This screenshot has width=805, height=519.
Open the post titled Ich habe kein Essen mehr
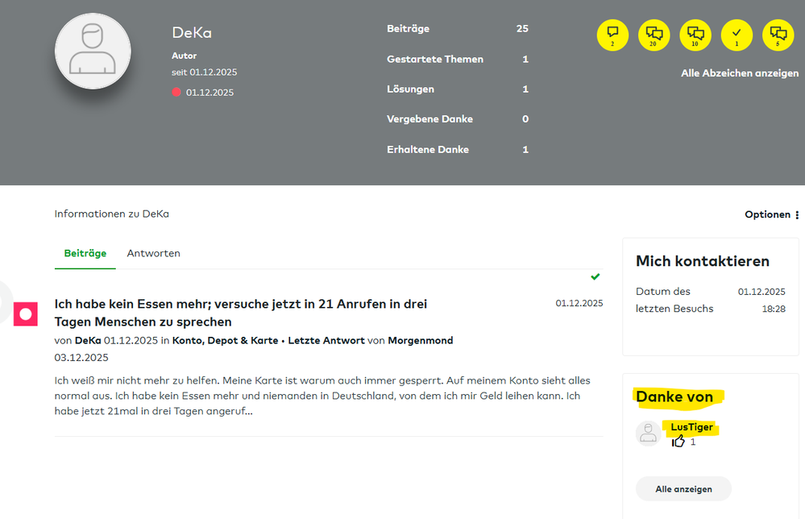(240, 313)
